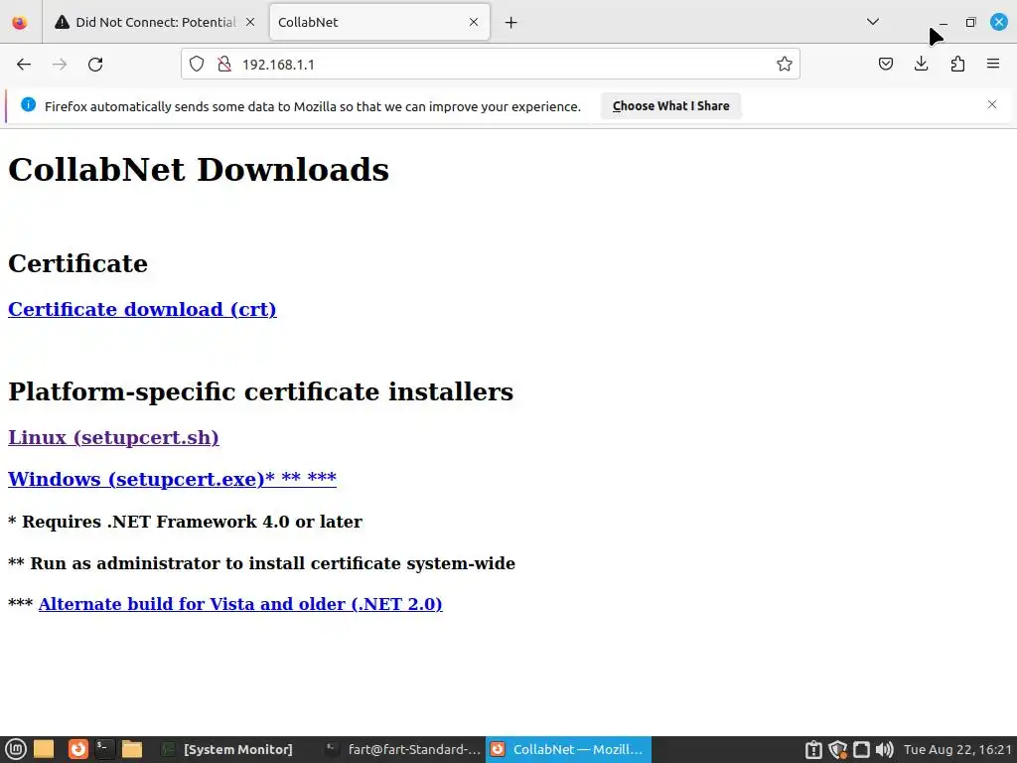Open Firefox View icon
The image size is (1017, 763).
(20, 23)
